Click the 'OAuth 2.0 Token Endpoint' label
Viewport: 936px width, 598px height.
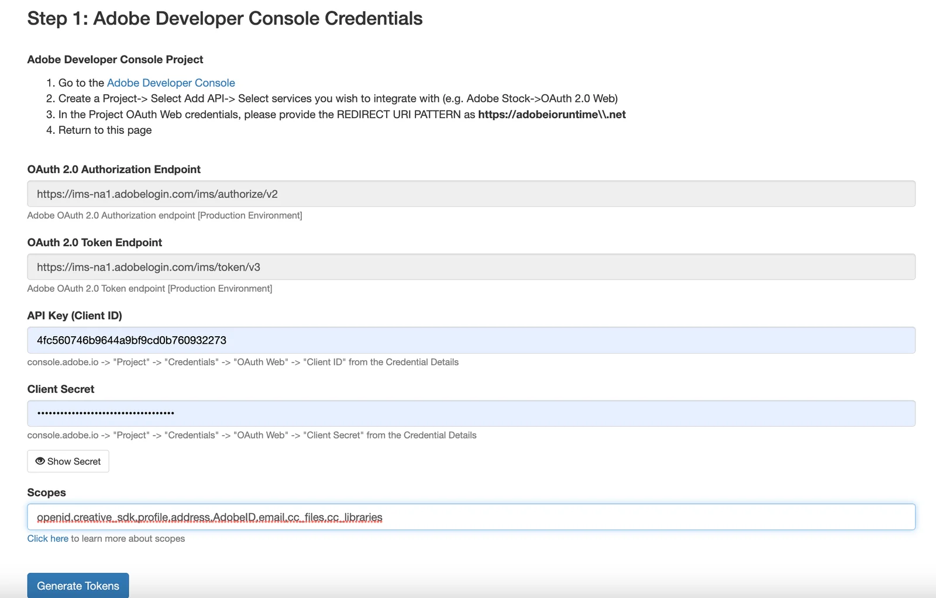[95, 243]
